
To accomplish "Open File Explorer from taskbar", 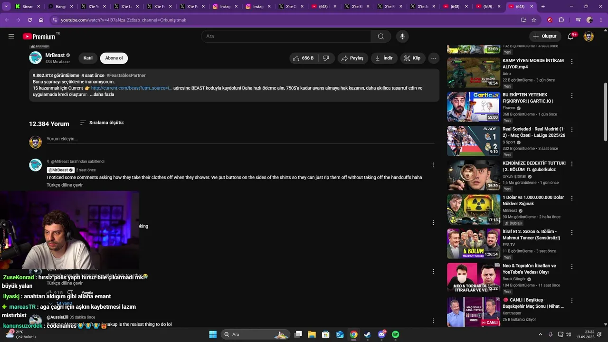I will [x=312, y=334].
